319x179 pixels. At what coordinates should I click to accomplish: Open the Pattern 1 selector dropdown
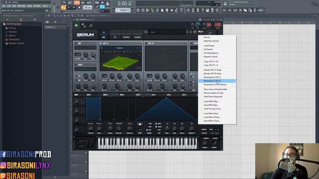click(x=124, y=10)
